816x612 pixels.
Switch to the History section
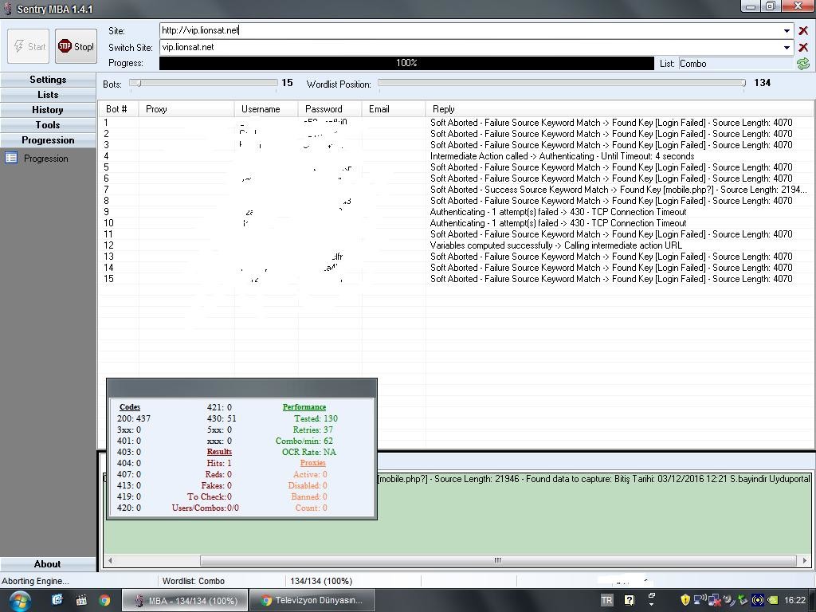click(48, 110)
